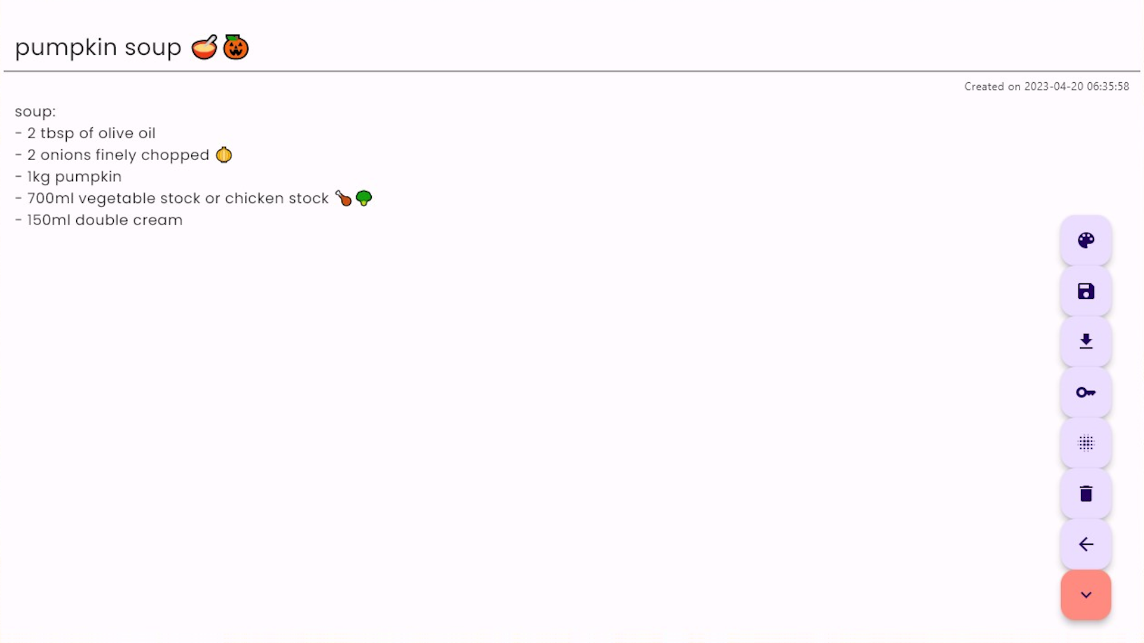
Task: Click the soup bowl emoji in title
Action: 204,47
